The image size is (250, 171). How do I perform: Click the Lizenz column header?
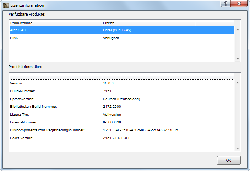coord(148,23)
